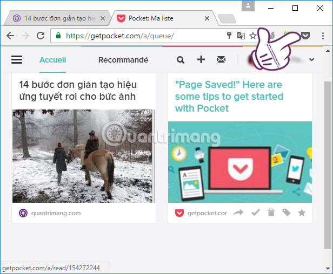Open the inbox envelope icon
The image size is (333, 274).
pos(221,59)
